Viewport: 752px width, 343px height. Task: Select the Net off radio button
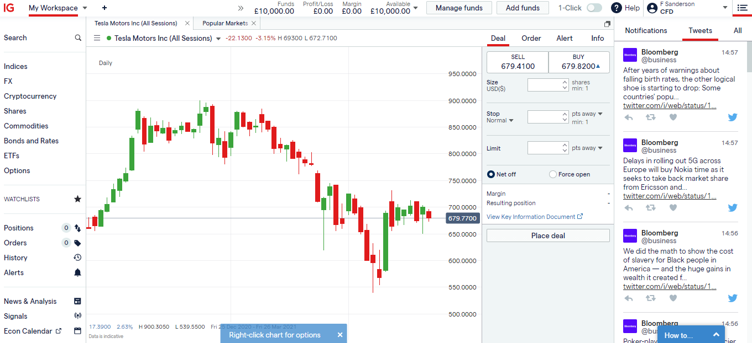pos(490,174)
